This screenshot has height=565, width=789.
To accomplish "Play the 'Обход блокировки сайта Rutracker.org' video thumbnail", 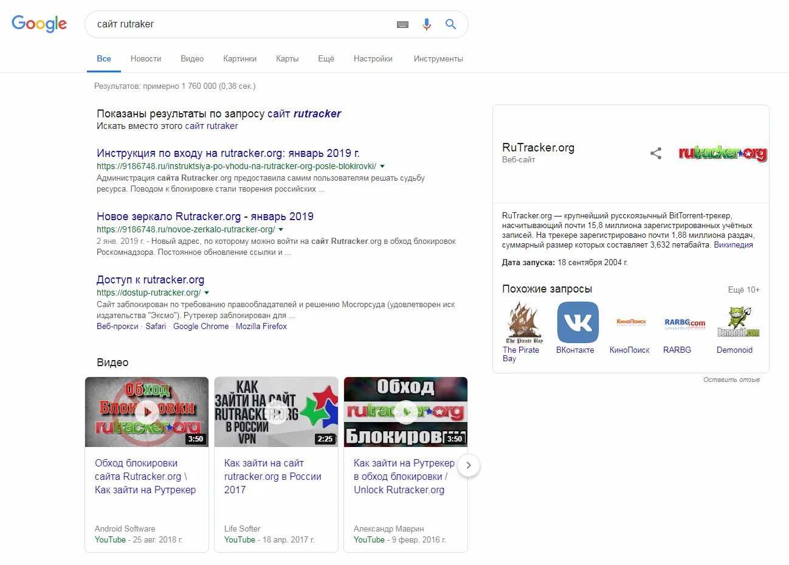I will tap(146, 412).
